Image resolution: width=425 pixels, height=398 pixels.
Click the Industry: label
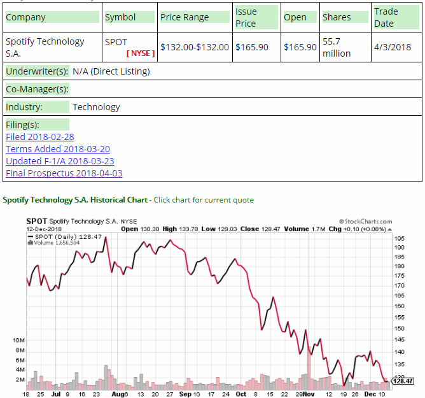point(38,107)
